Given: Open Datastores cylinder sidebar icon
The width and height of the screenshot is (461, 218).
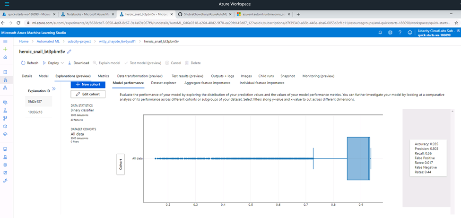Looking at the screenshot, I should pyautogui.click(x=5, y=165).
